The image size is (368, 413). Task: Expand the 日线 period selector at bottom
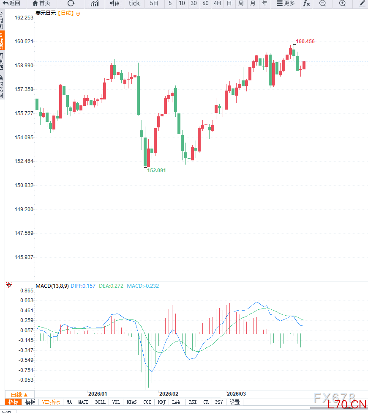[x=19, y=395]
